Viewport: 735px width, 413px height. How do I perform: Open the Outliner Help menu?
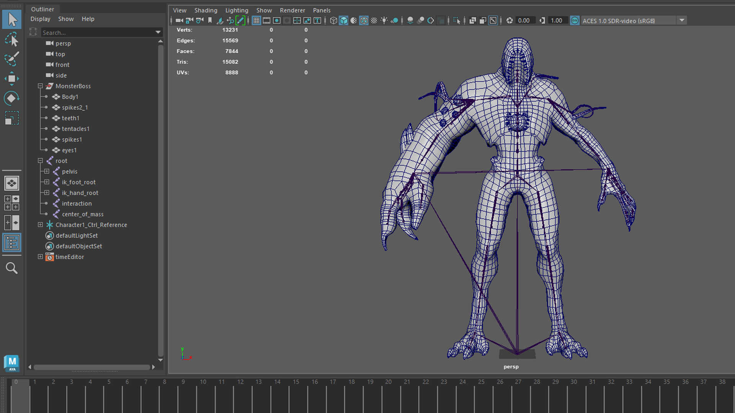88,19
